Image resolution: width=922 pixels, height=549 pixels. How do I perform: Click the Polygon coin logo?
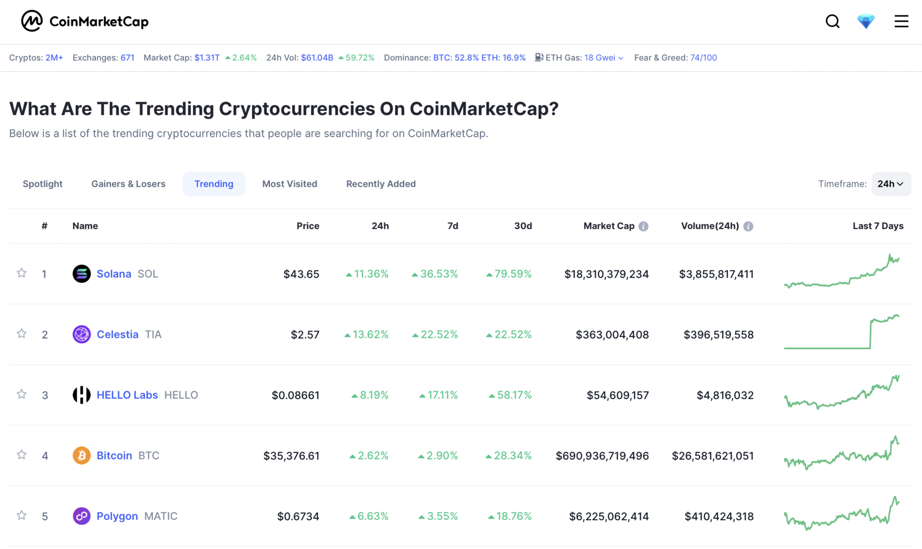point(81,516)
